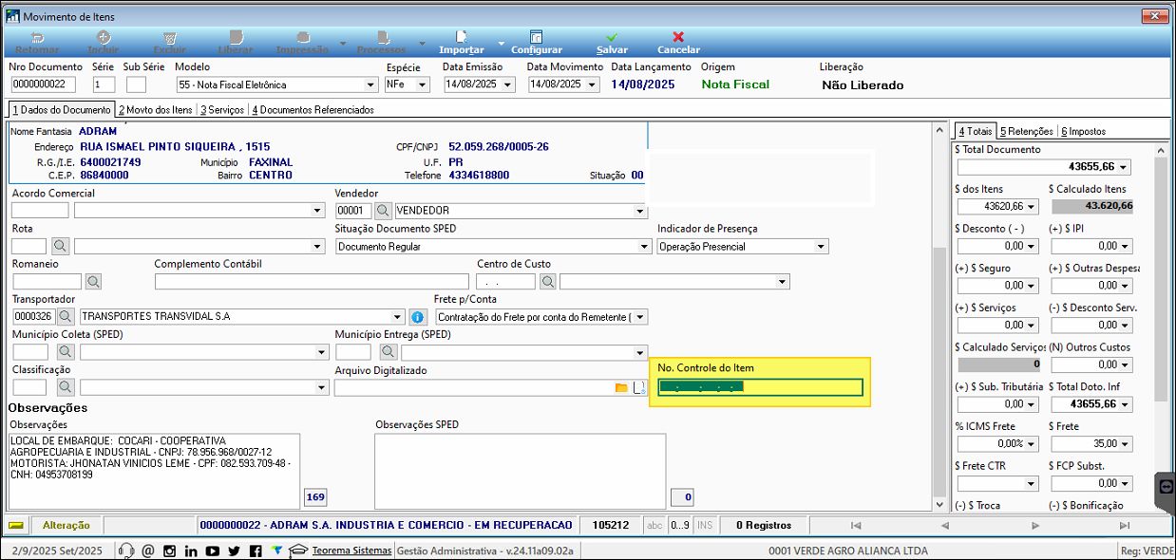
Task: Search Vendedor with the magnifier icon
Action: [x=383, y=211]
